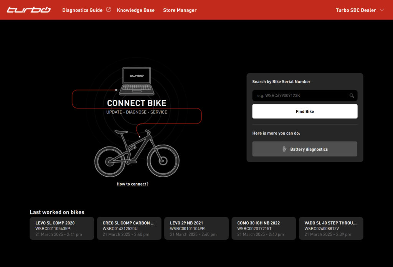Open recent bike LEVO 29 NB 2021

click(x=196, y=228)
